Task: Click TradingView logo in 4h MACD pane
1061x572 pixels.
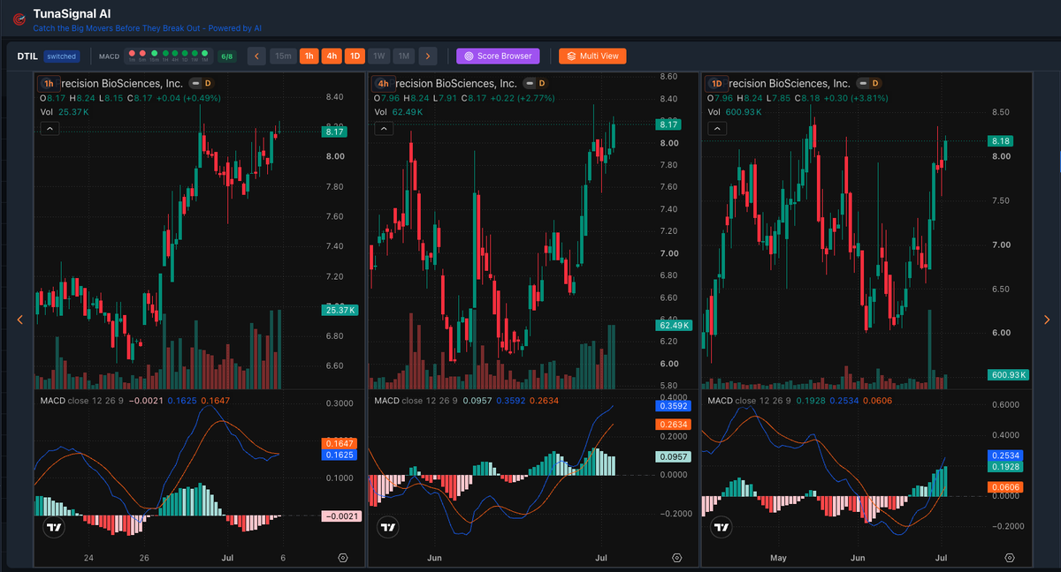Action: [x=387, y=528]
